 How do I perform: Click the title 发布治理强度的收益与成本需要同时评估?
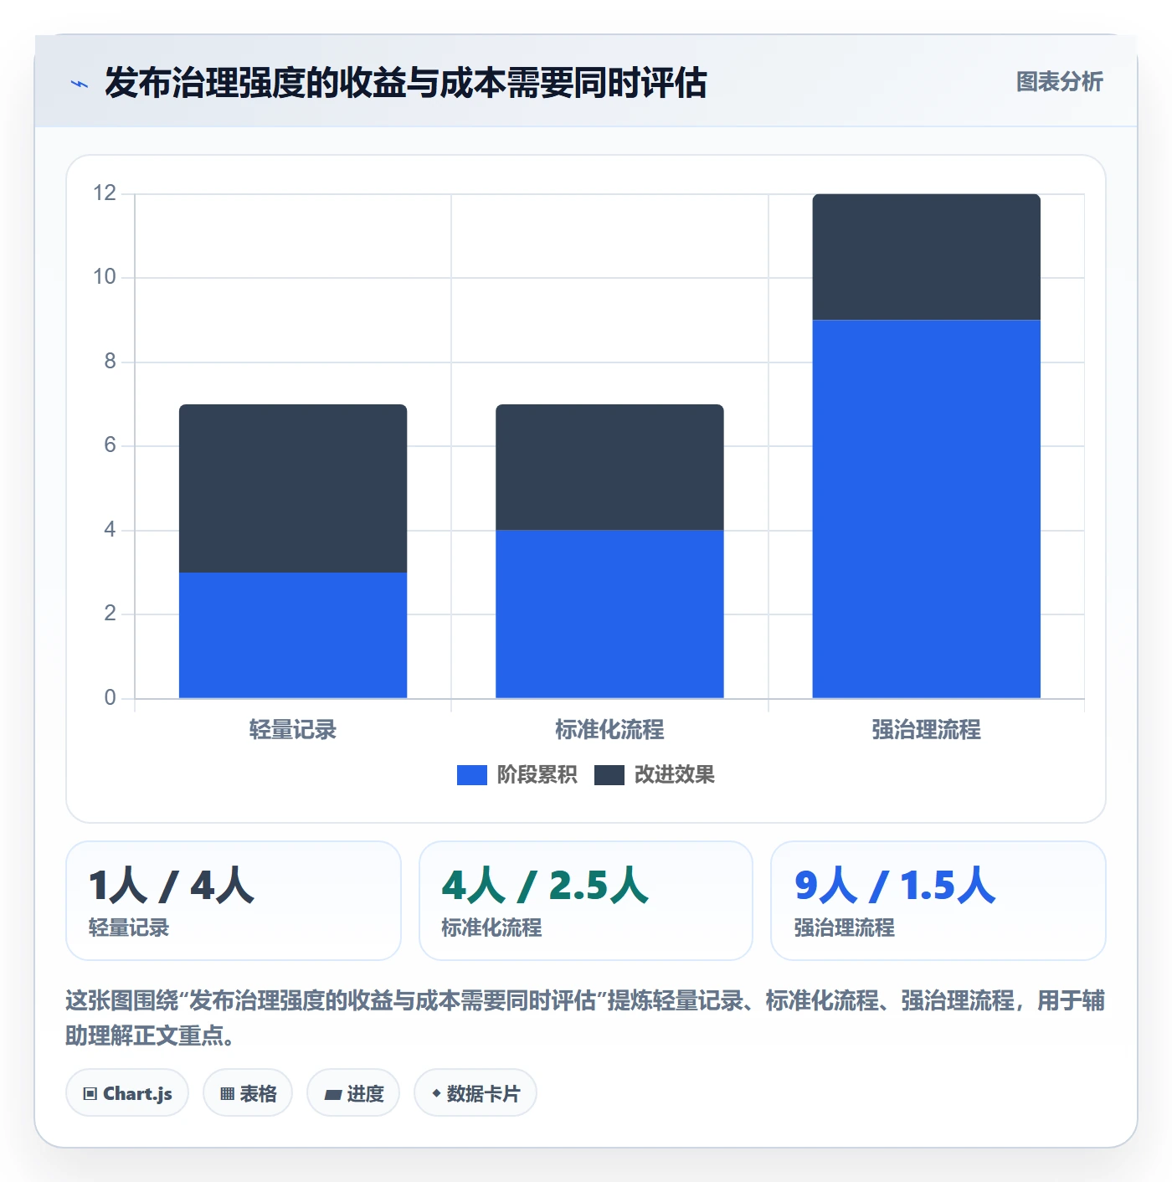tap(406, 83)
